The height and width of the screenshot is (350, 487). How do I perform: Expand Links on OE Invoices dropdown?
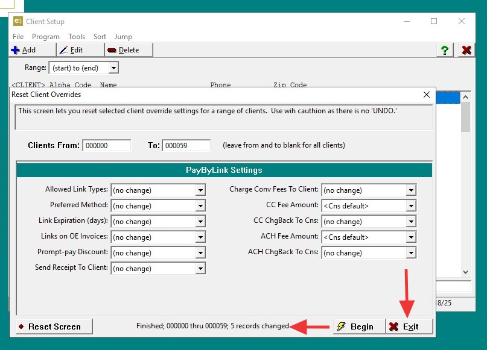pyautogui.click(x=200, y=237)
